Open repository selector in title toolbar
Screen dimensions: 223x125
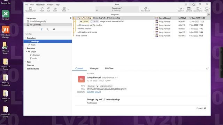pyautogui.click(x=117, y=9)
